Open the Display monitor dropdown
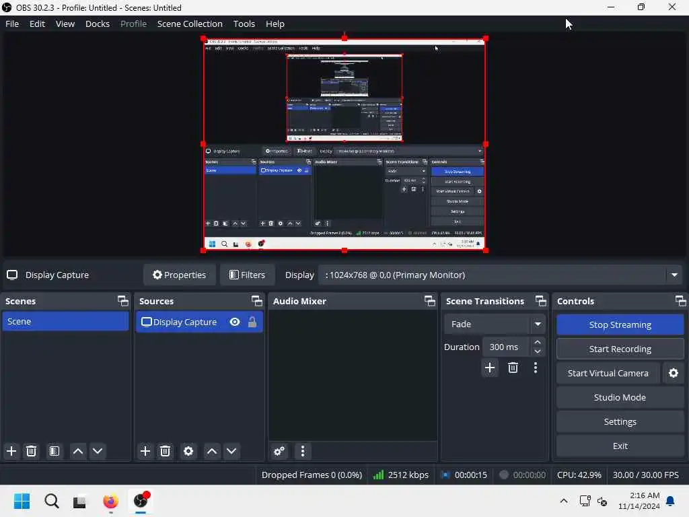Image resolution: width=689 pixels, height=517 pixels. click(x=674, y=275)
